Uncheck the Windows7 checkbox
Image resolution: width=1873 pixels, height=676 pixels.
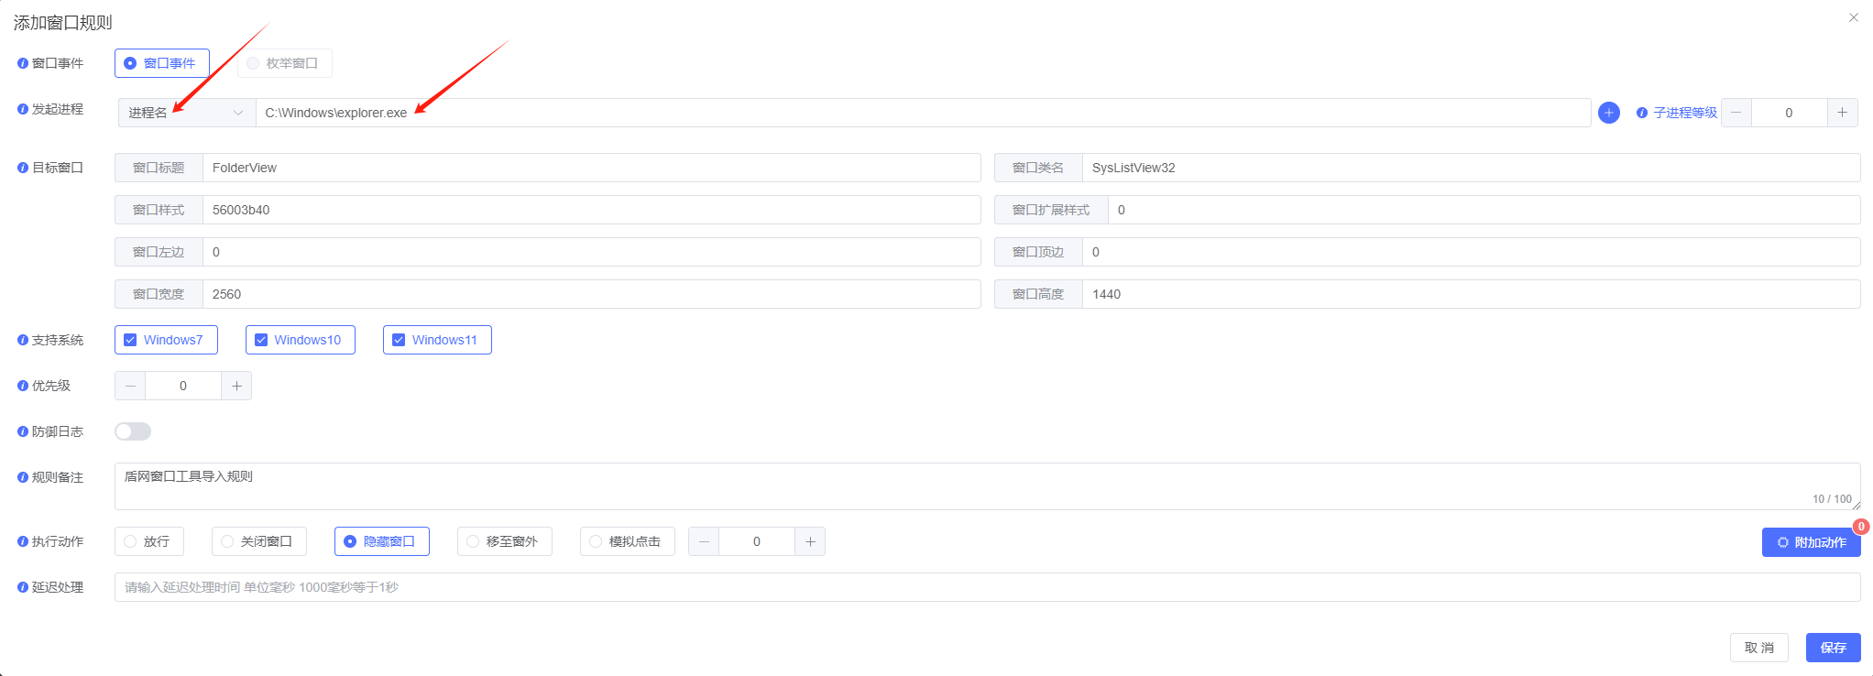pyautogui.click(x=130, y=340)
